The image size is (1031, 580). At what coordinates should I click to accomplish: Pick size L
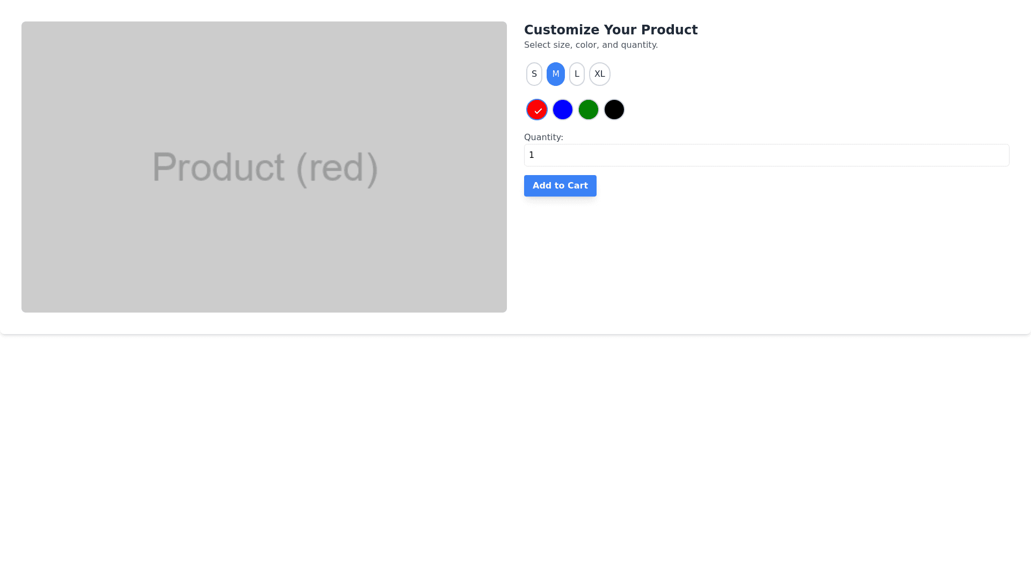[x=577, y=74]
